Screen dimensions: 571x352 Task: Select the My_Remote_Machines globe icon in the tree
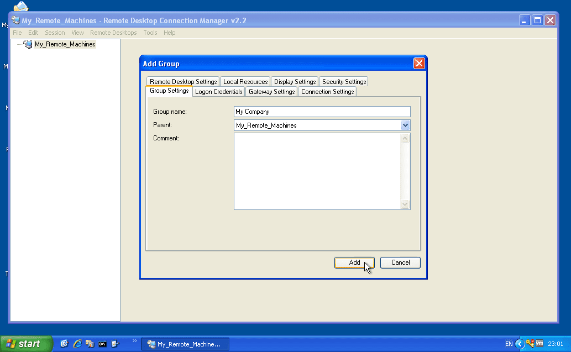[28, 44]
